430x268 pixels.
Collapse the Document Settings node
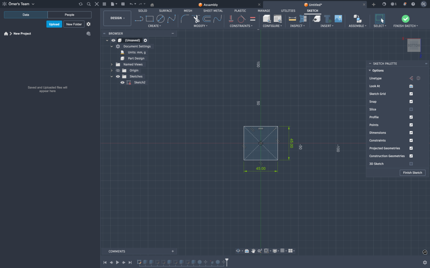pyautogui.click(x=111, y=46)
